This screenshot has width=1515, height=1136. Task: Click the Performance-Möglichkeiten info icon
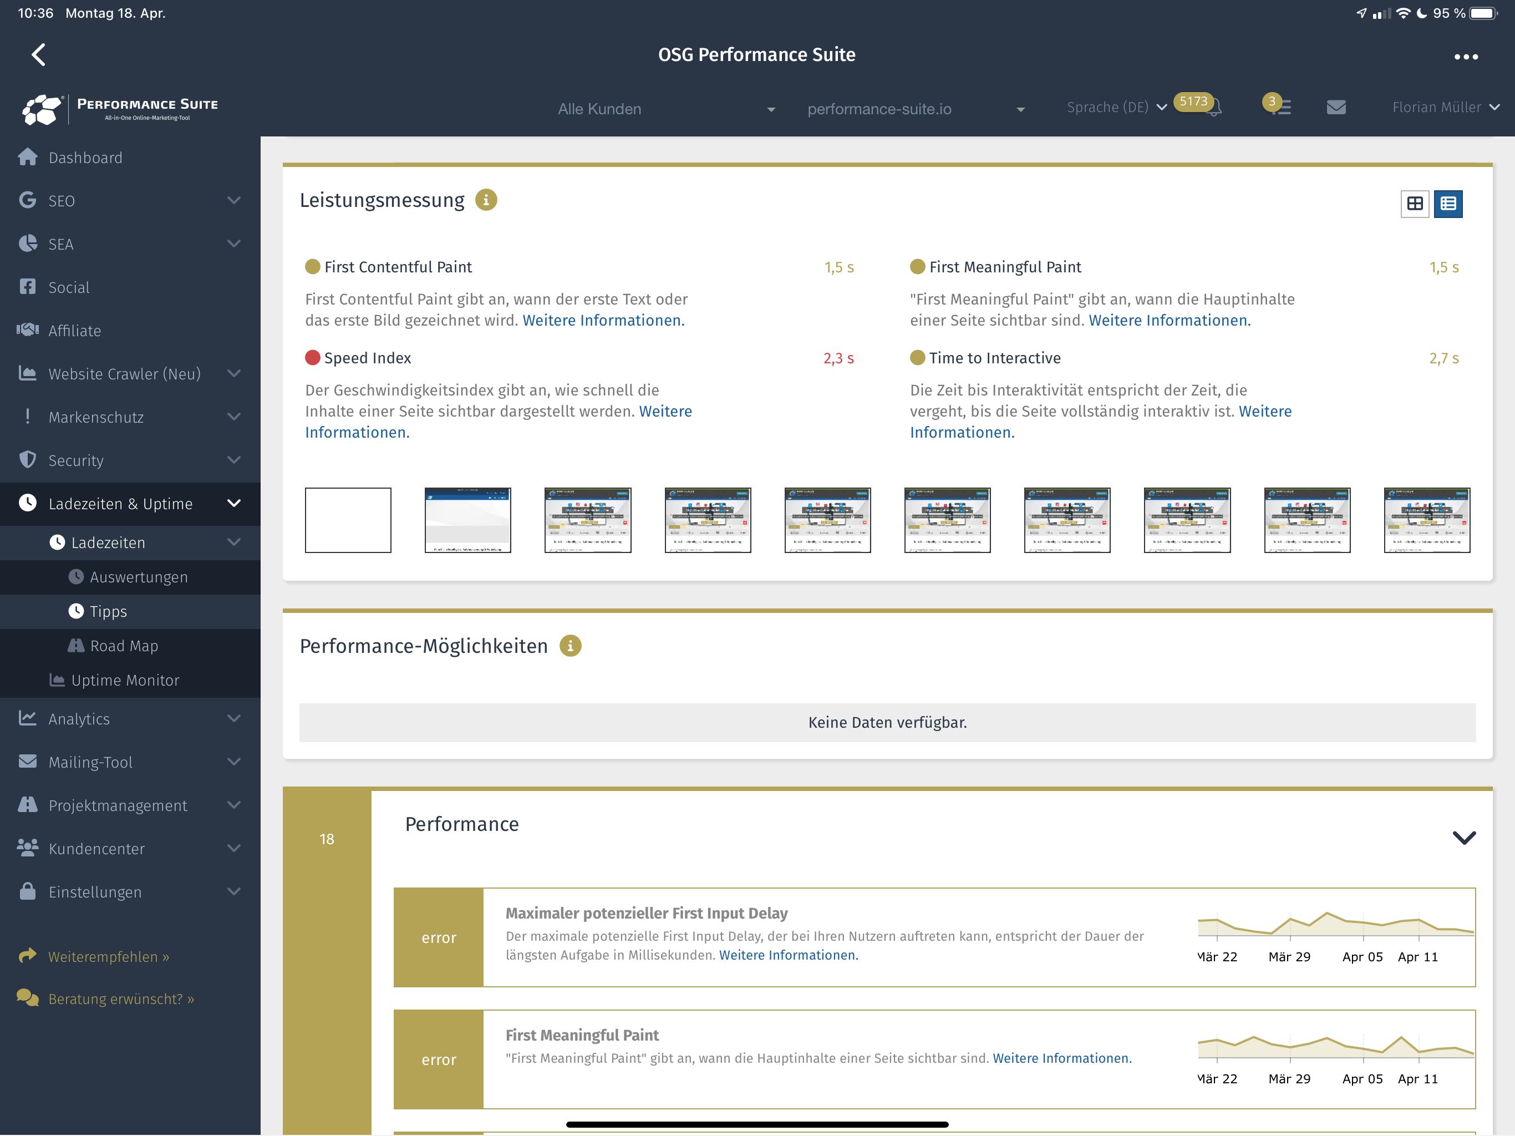570,646
